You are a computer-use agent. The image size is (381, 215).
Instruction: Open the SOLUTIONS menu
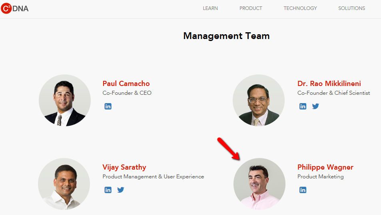[351, 8]
